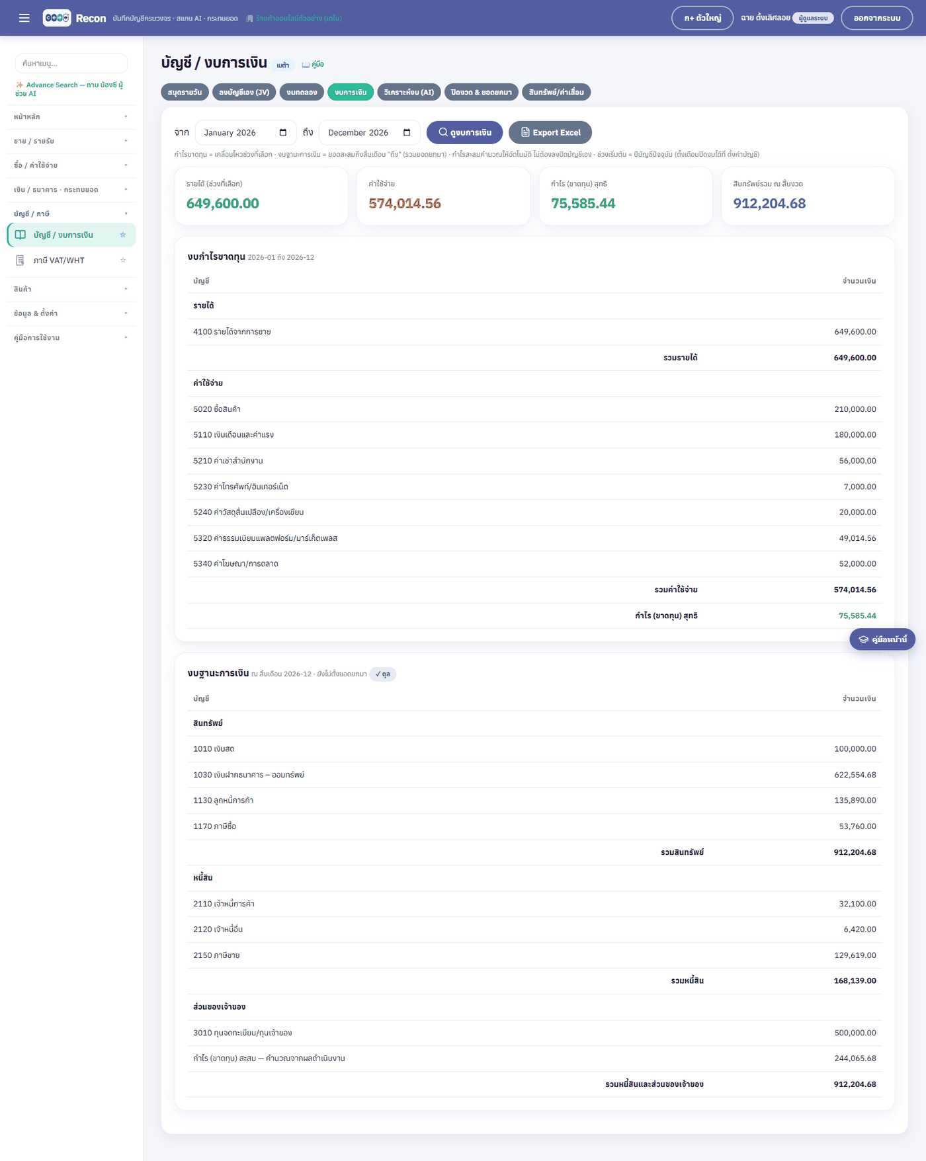Click the sparkle icon beside Advance Search

(x=20, y=85)
